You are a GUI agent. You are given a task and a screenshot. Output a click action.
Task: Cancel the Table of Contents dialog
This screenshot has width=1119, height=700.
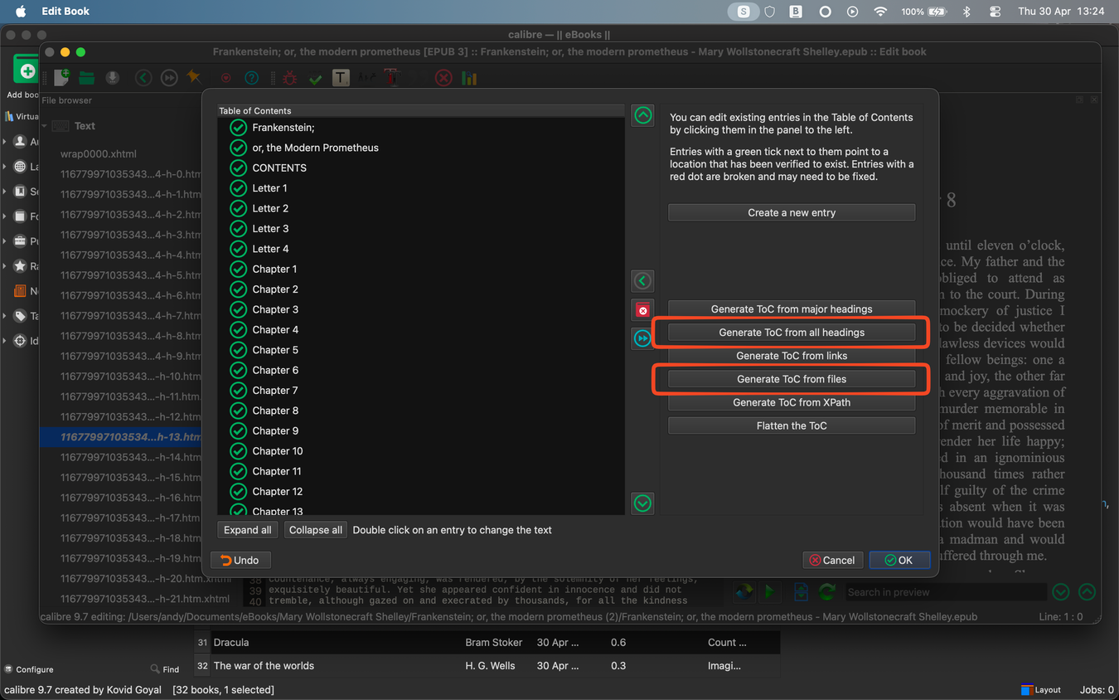pyautogui.click(x=832, y=561)
